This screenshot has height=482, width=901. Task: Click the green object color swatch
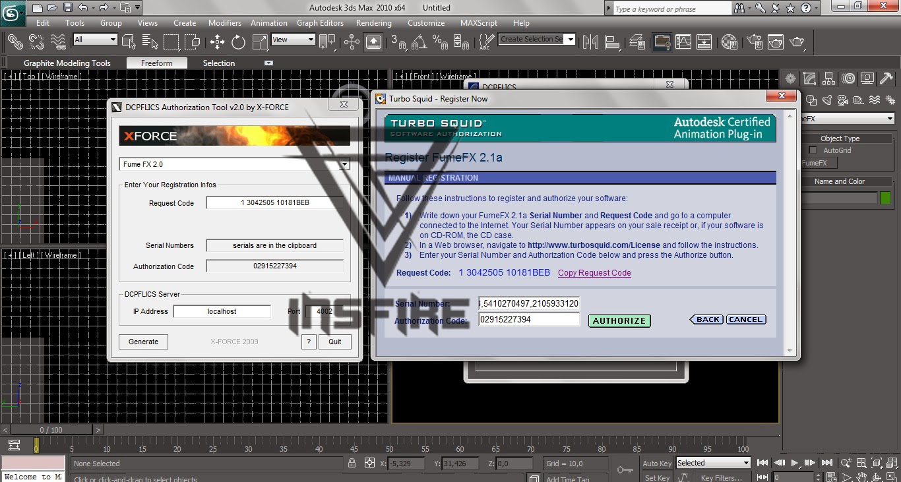tap(885, 197)
